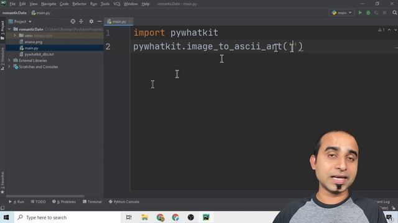This screenshot has width=398, height=223.
Task: Open the Help menu
Action: 146,4
